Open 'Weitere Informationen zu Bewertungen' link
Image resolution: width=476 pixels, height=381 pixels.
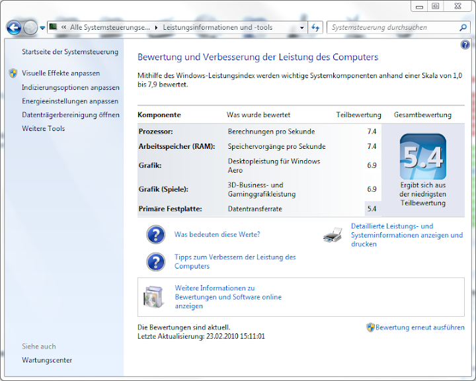[x=228, y=297]
